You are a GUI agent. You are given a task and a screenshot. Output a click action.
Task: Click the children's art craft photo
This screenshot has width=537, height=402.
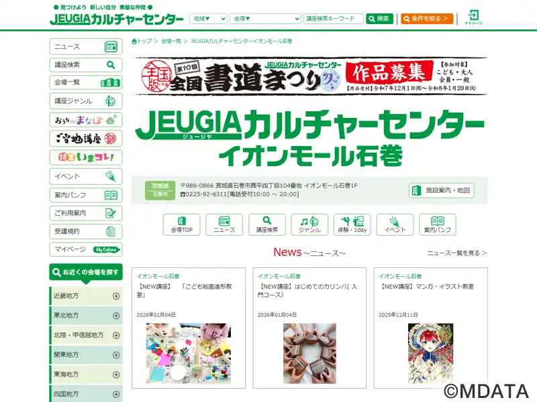coord(189,353)
